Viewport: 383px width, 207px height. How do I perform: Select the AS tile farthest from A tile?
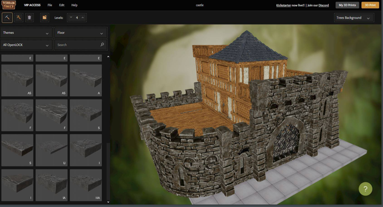click(x=18, y=80)
